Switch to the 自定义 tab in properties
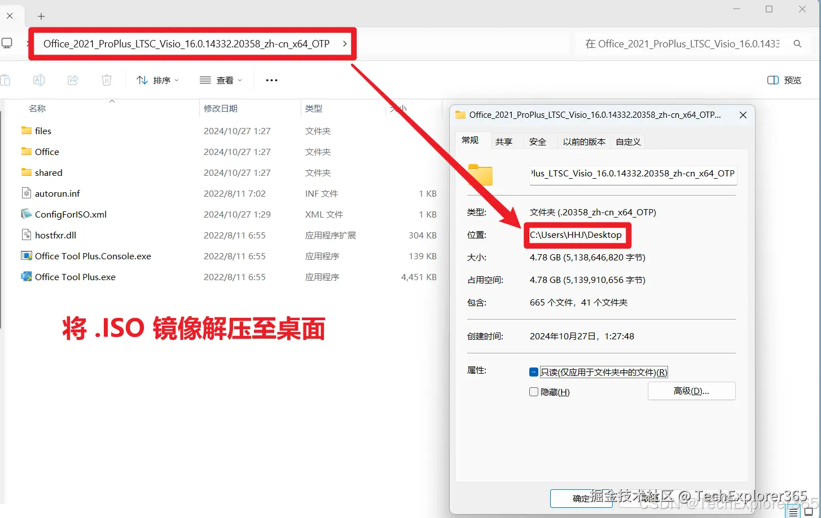Viewport: 821px width, 518px height. 627,141
